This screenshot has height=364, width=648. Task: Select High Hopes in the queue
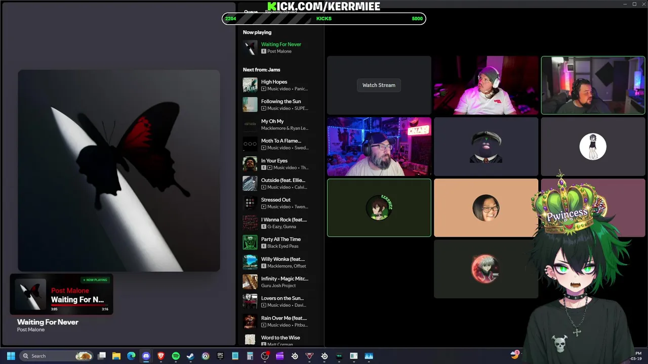pos(281,85)
